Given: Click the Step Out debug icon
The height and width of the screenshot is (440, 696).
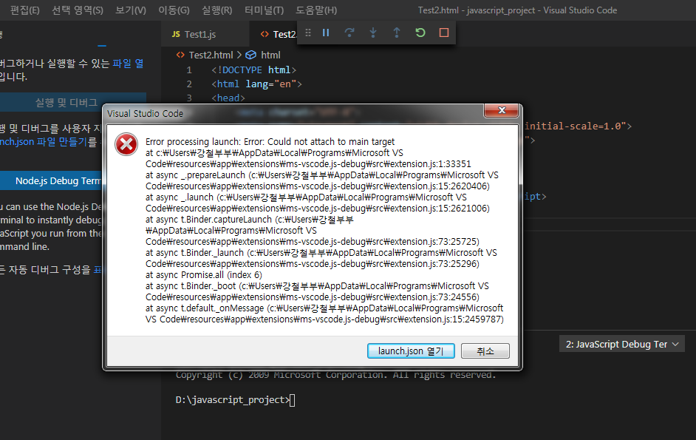Looking at the screenshot, I should click(x=396, y=33).
